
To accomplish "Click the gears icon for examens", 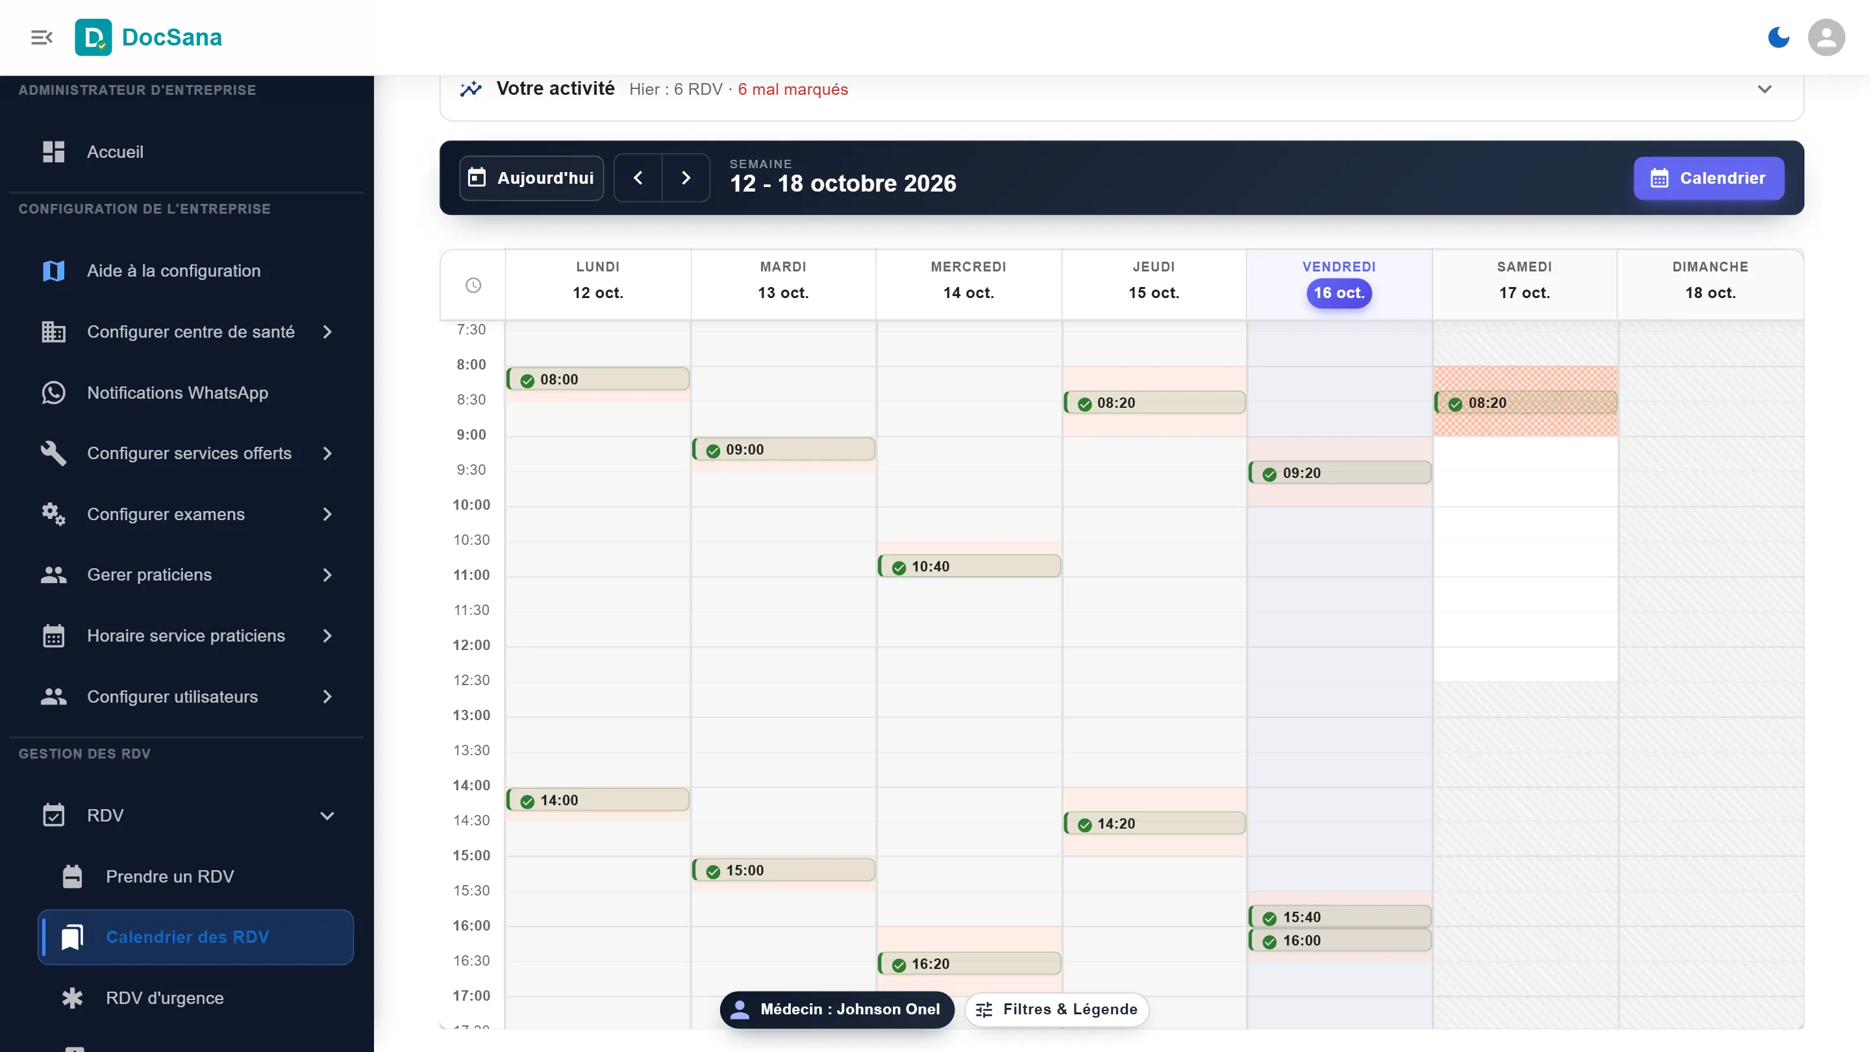I will (53, 514).
